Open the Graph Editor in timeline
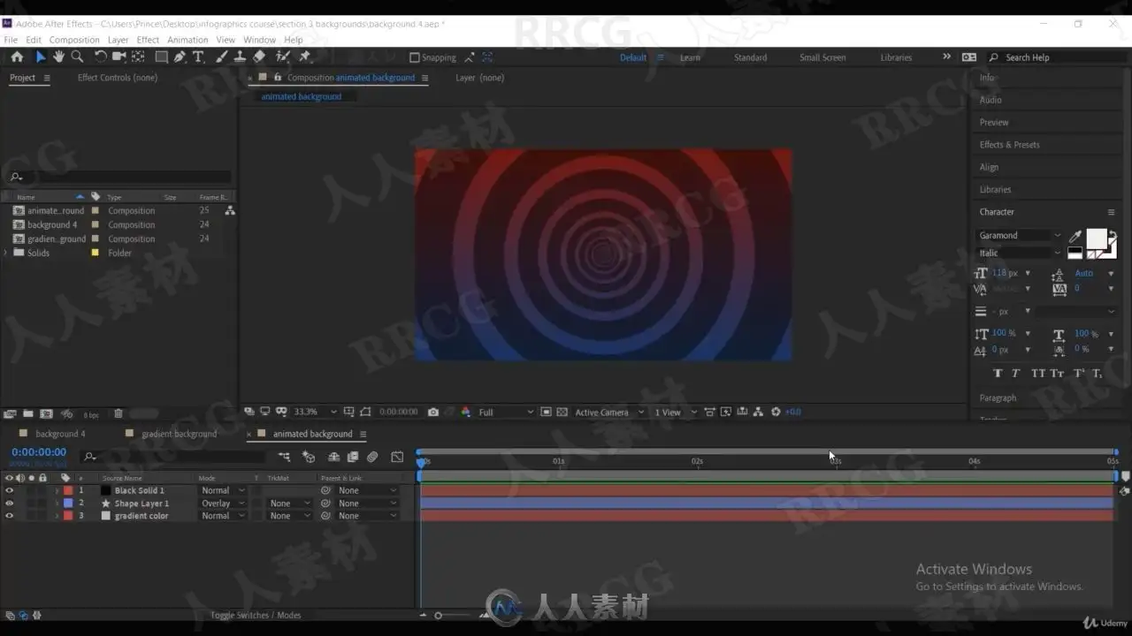This screenshot has height=636, width=1132. coord(397,457)
